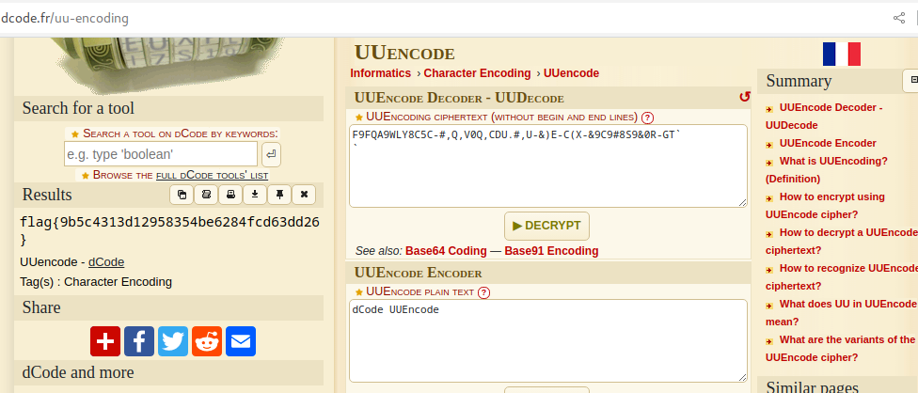Click the UUEncode Encoder section header
The image size is (918, 393).
[x=546, y=273]
